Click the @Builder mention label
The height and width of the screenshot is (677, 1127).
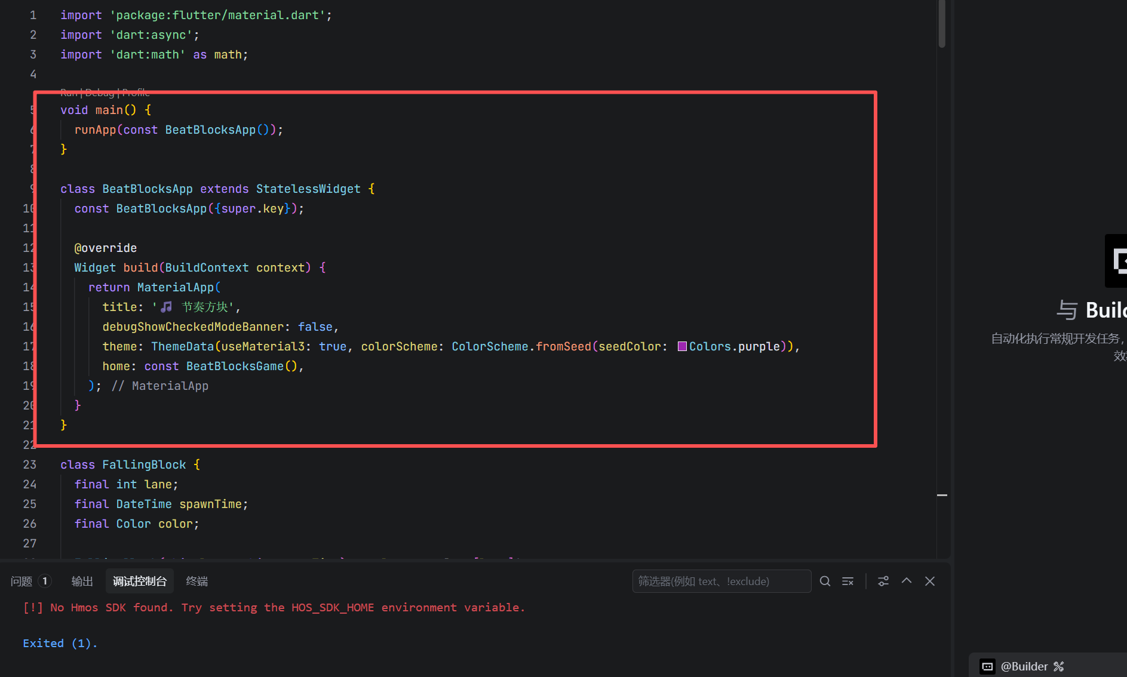tap(1024, 666)
